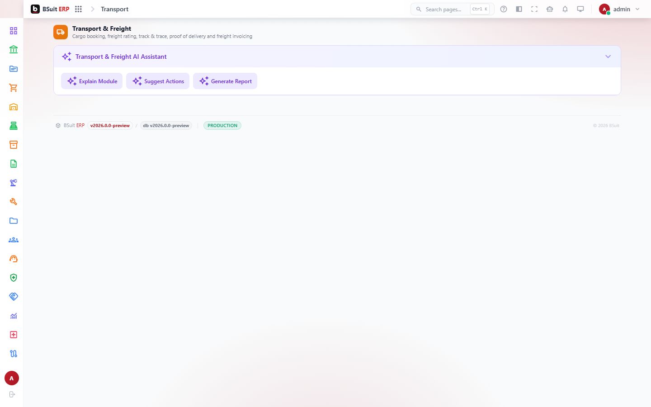Image resolution: width=651 pixels, height=407 pixels.
Task: Open the blue route path icon in the sidebar
Action: 14,354
